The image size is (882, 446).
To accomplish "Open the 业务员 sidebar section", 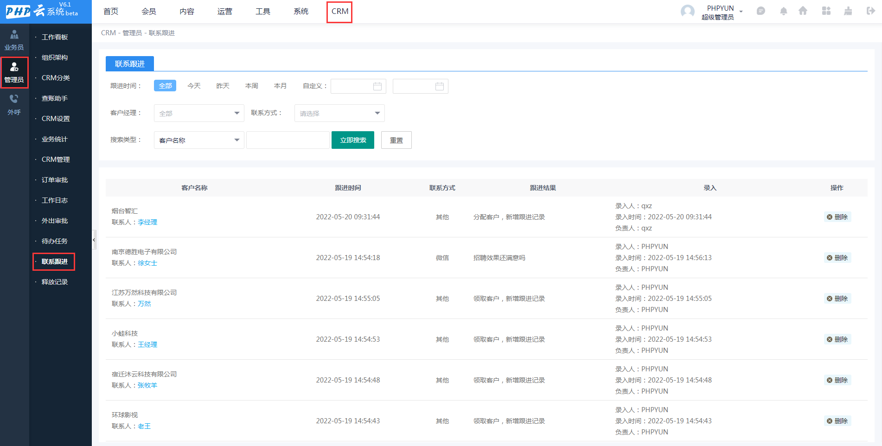I will [x=14, y=40].
